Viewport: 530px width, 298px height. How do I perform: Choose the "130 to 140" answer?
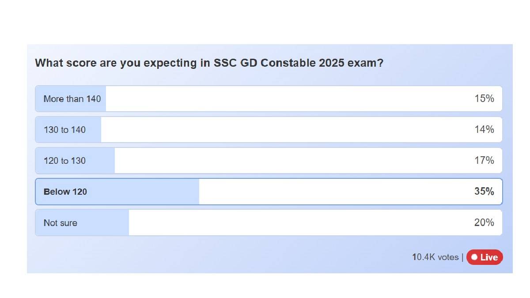pos(64,130)
